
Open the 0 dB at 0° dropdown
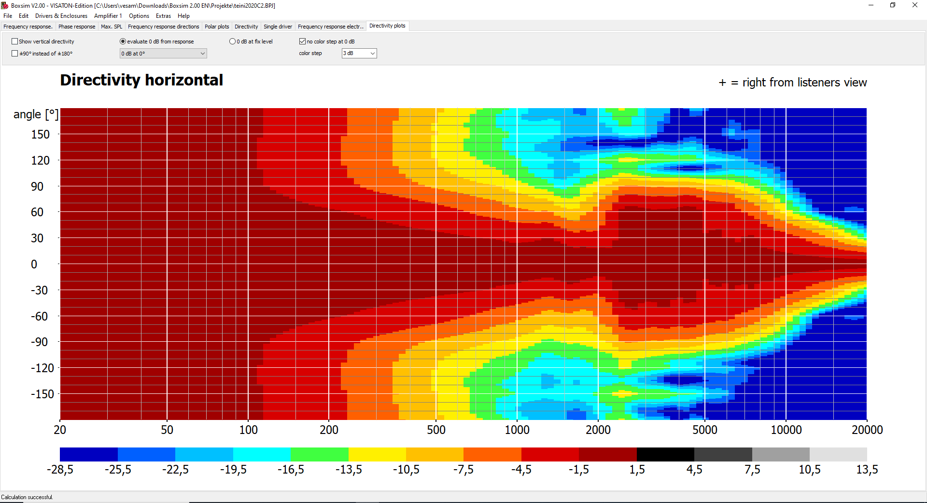pyautogui.click(x=163, y=54)
